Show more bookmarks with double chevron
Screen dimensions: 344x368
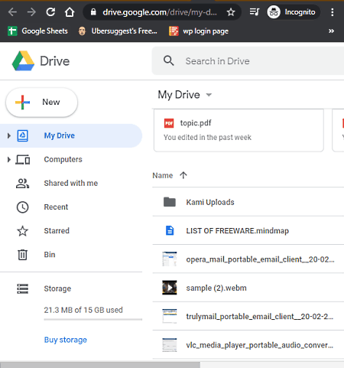(x=331, y=31)
